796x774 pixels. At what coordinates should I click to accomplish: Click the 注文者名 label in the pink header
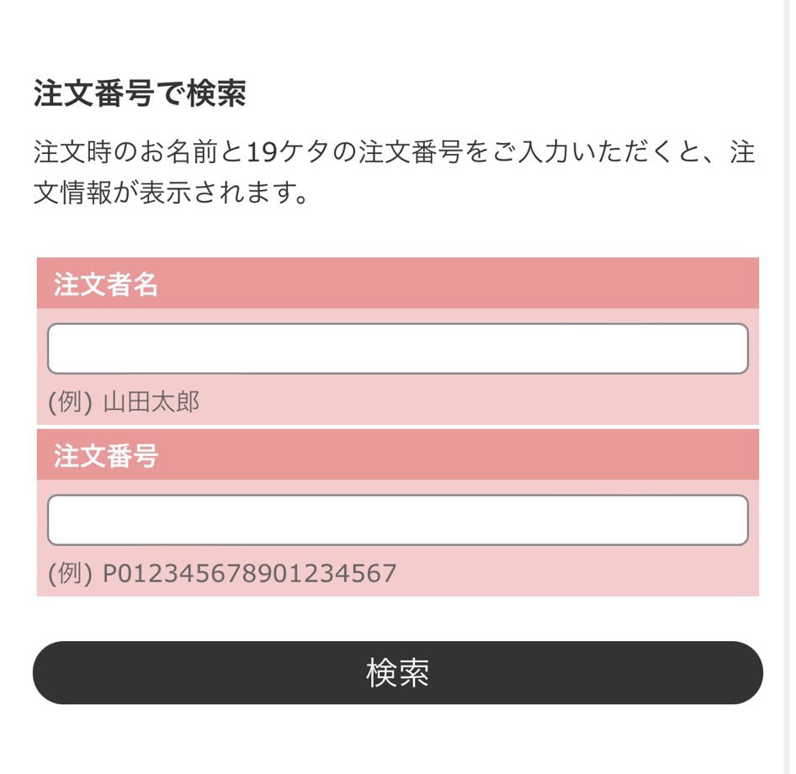pyautogui.click(x=105, y=284)
